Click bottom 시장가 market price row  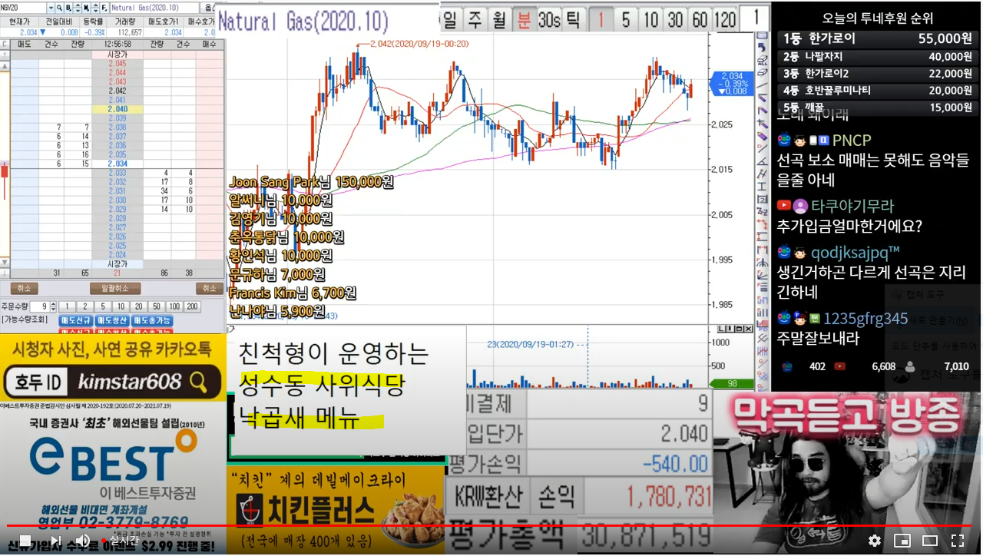pyautogui.click(x=117, y=263)
